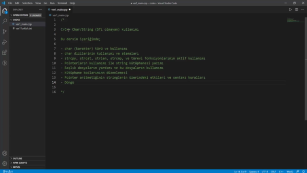Open the last activity bar icon below Extensions
This screenshot has height=173, width=307.
pyautogui.click(x=4, y=63)
